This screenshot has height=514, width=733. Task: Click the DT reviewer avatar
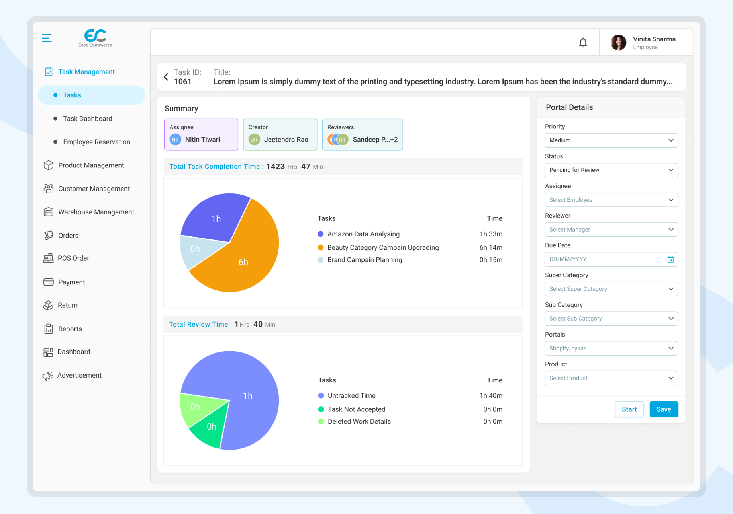343,140
